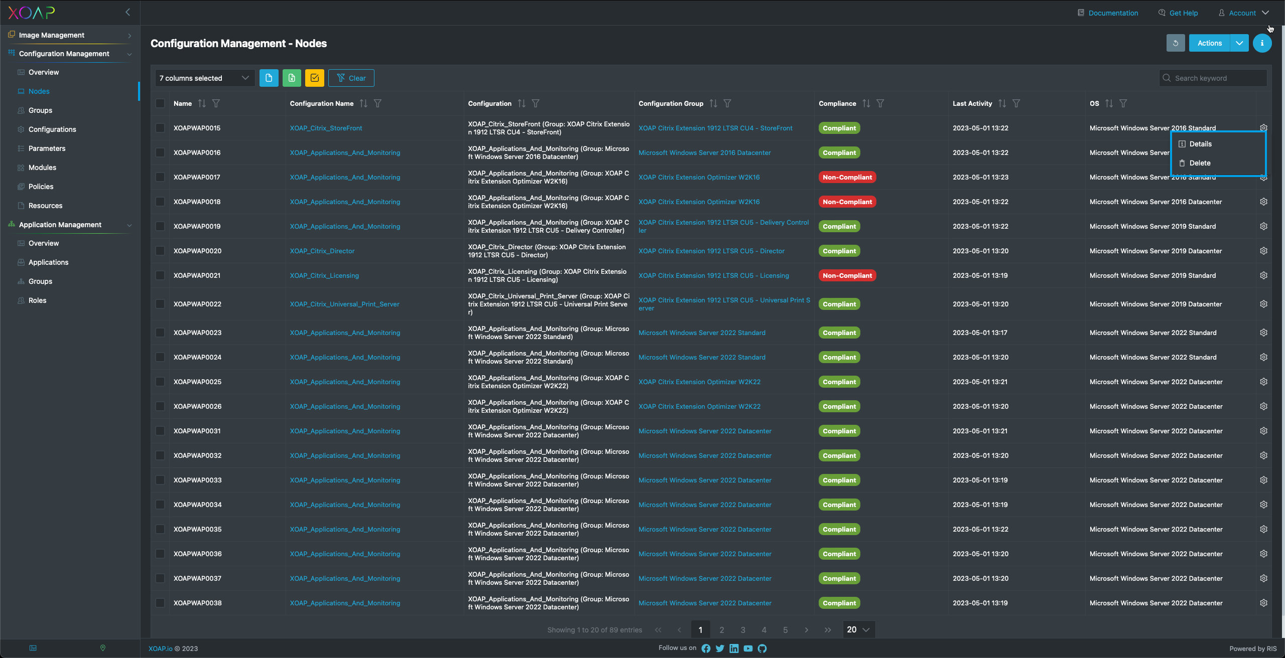Open gear menu for XOAPWAP0018 row
Viewport: 1285px width, 658px height.
[1264, 202]
